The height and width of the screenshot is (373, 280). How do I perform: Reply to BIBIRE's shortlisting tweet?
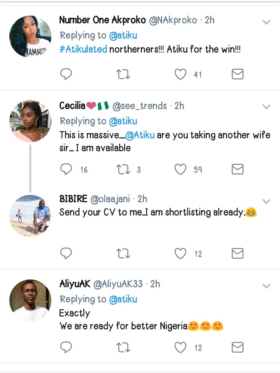(x=66, y=254)
